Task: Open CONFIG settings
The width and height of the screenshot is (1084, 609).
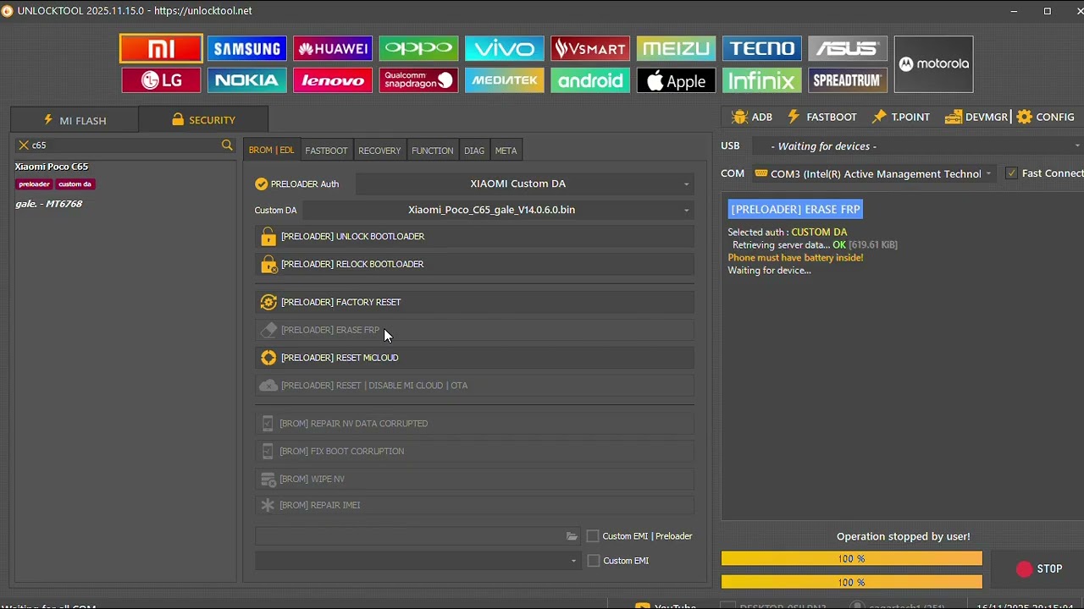Action: [1046, 117]
